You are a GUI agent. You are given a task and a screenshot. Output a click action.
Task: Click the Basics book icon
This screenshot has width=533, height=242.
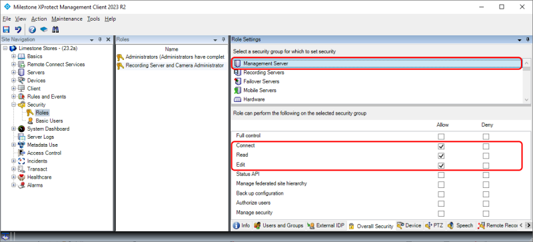21,56
